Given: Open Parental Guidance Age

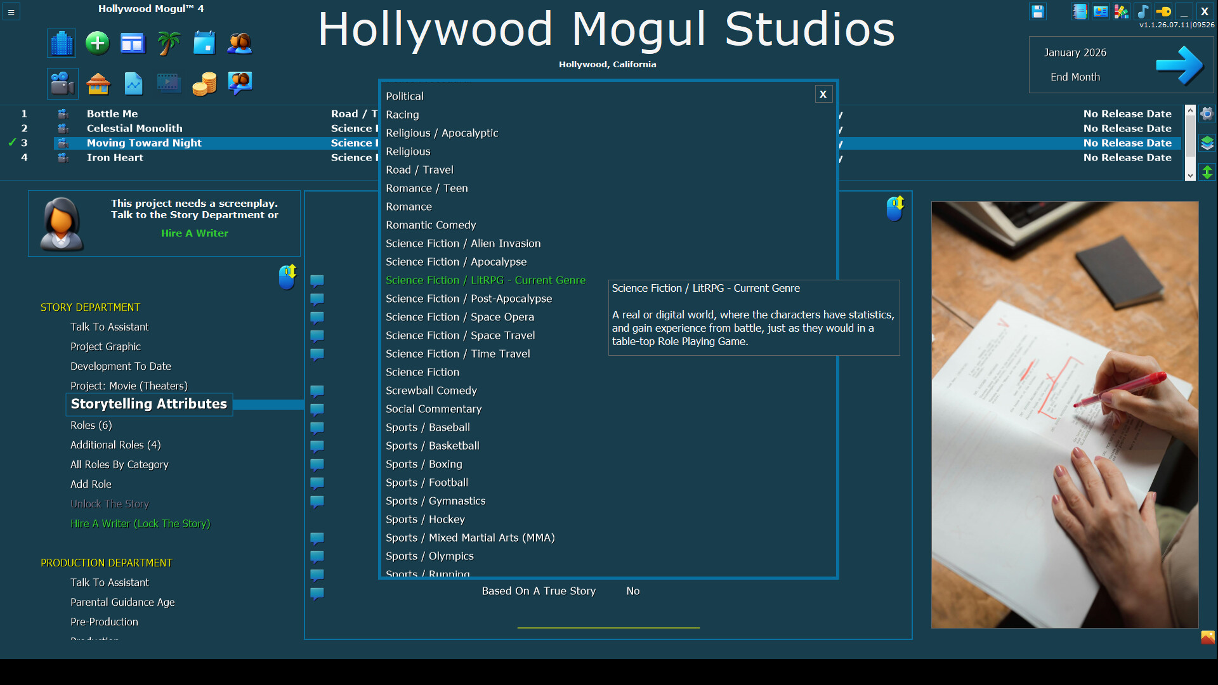Looking at the screenshot, I should [122, 602].
